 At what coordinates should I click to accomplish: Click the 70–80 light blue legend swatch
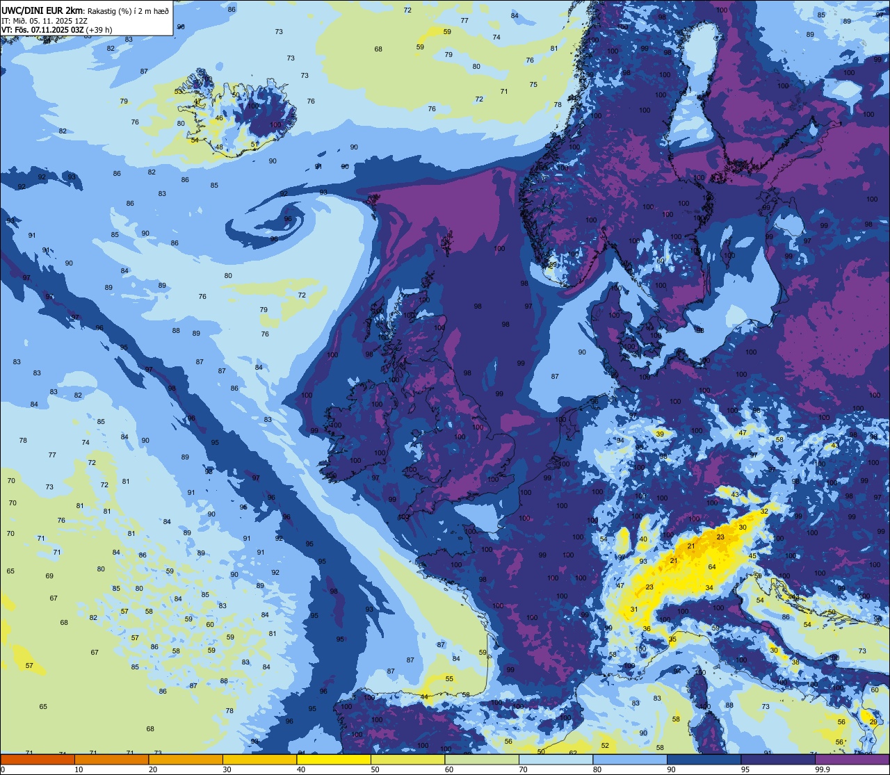[556, 760]
